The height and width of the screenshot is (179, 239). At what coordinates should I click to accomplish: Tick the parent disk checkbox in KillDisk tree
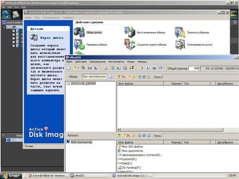pos(9,27)
